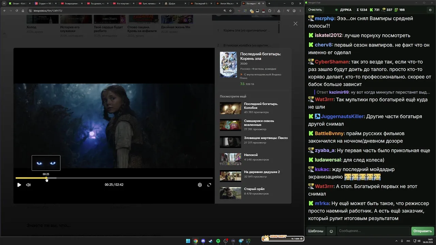Open recommended video Непокой

254,159
